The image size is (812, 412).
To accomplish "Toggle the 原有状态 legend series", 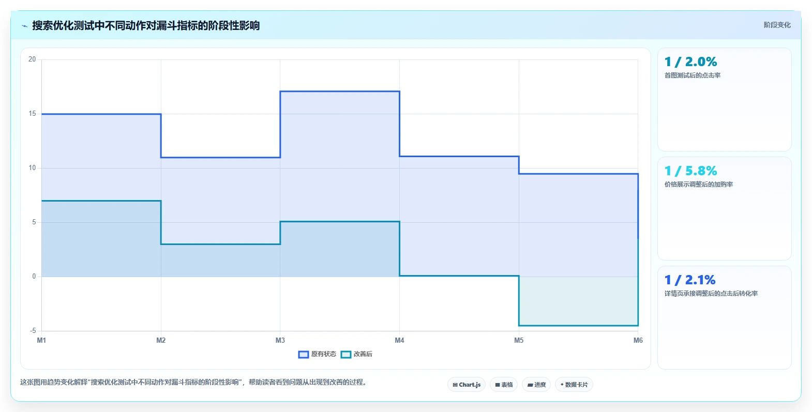I will pos(317,354).
